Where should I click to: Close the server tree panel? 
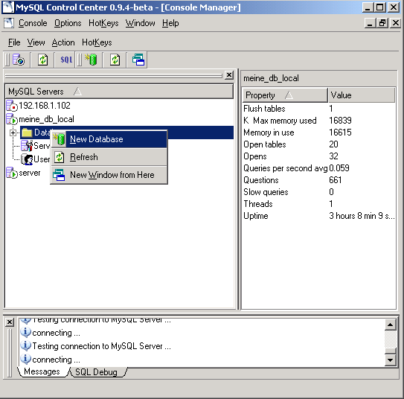pyautogui.click(x=229, y=75)
